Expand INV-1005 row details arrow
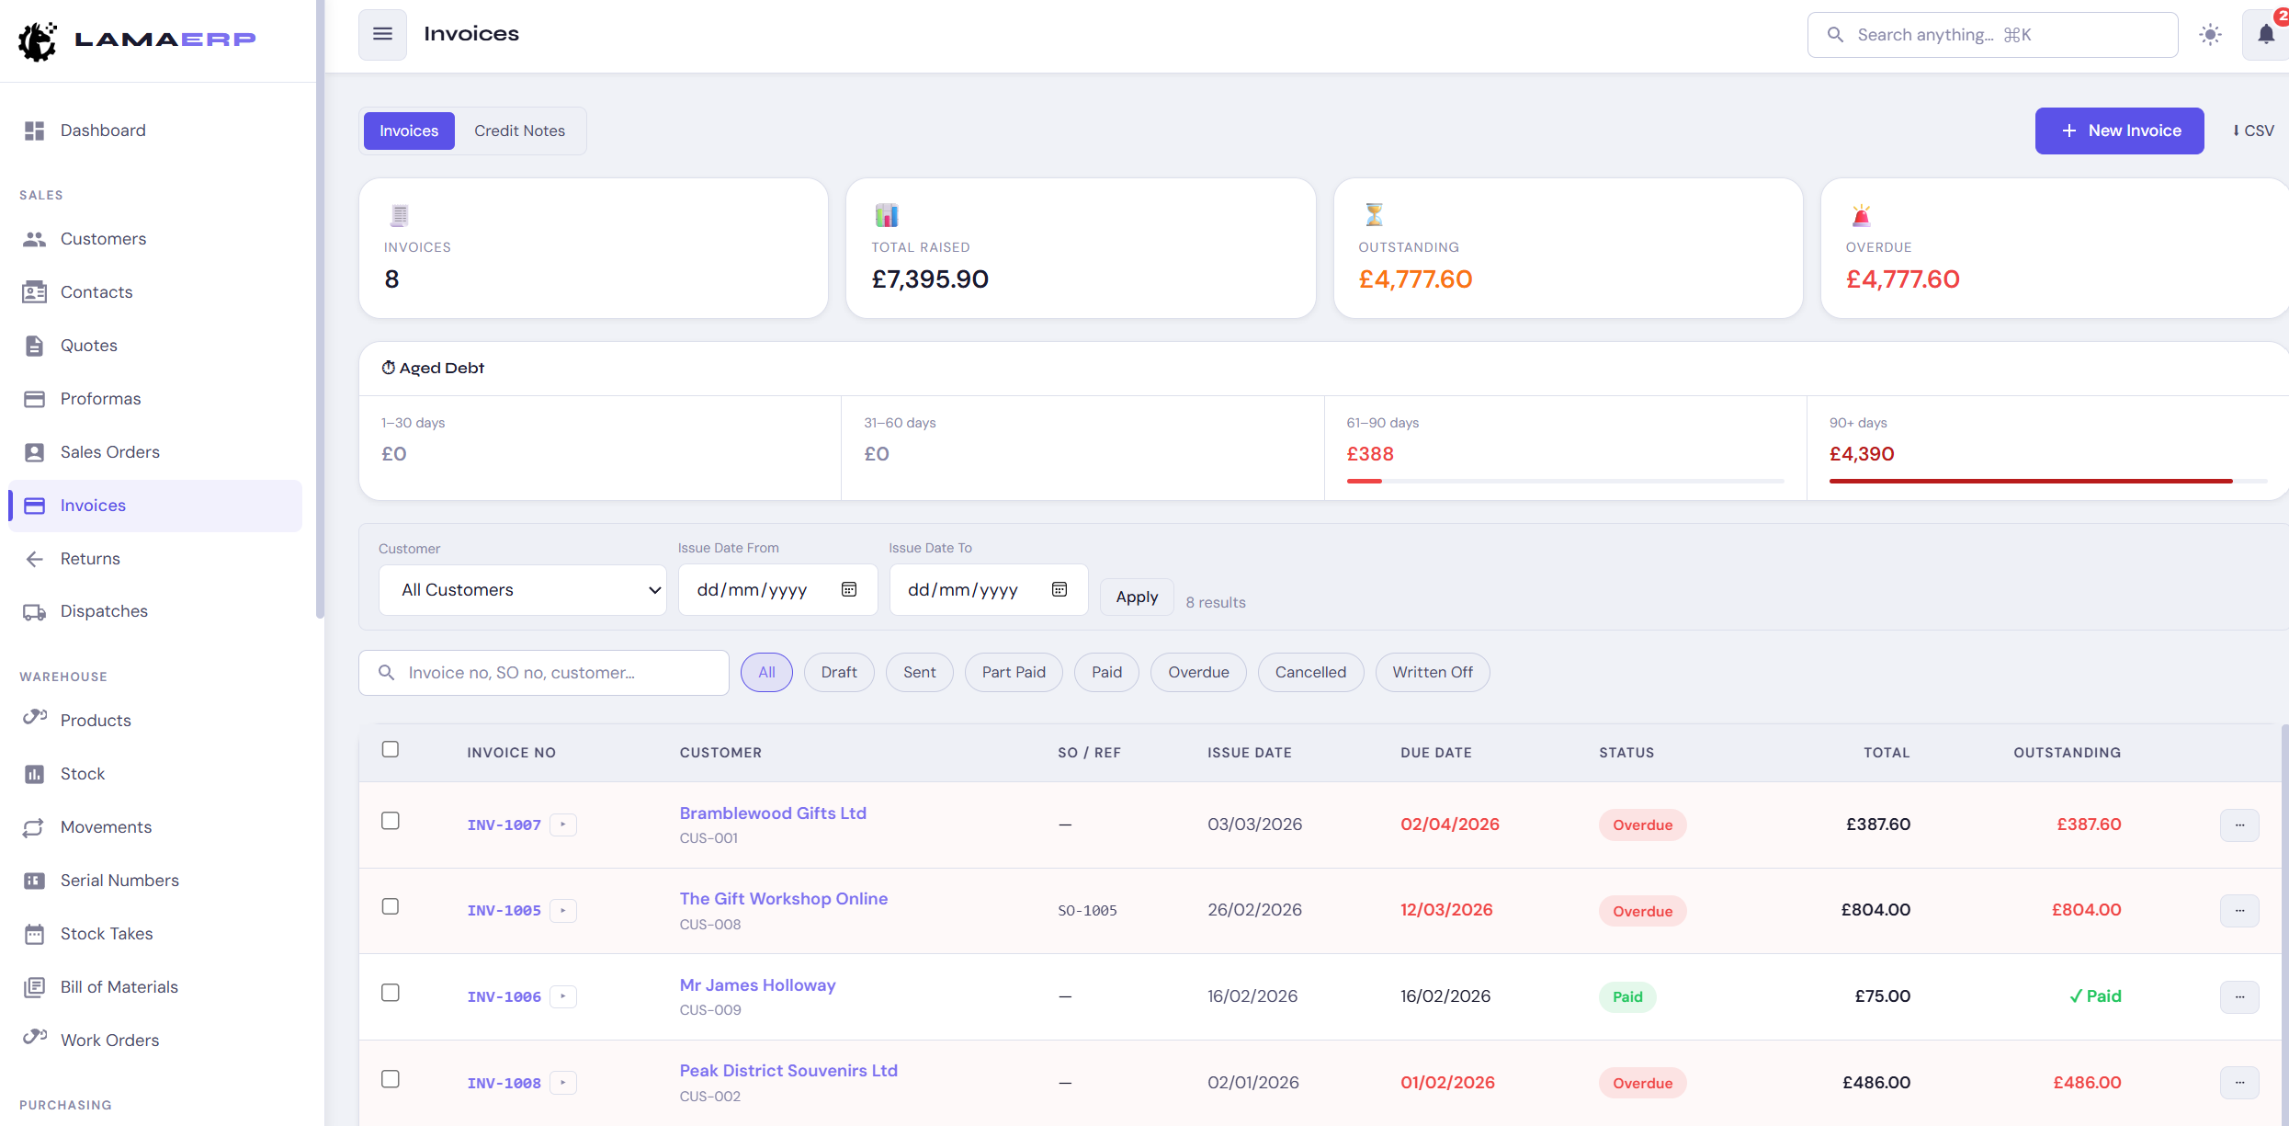 [563, 910]
